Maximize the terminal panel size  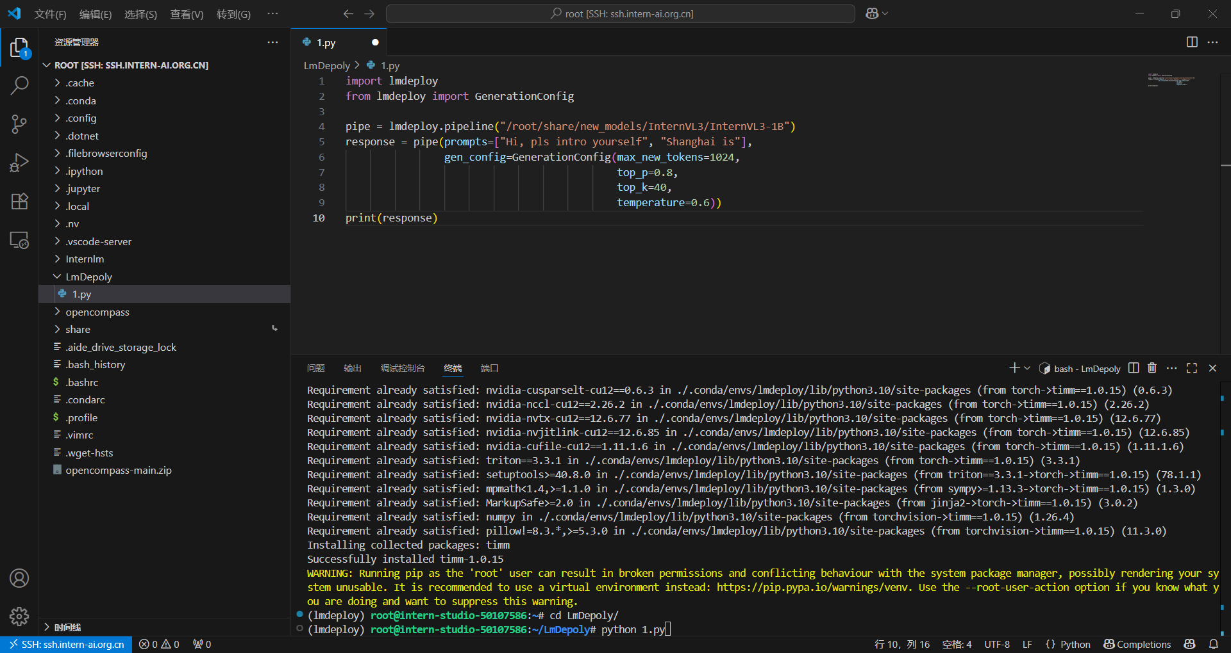pos(1192,368)
